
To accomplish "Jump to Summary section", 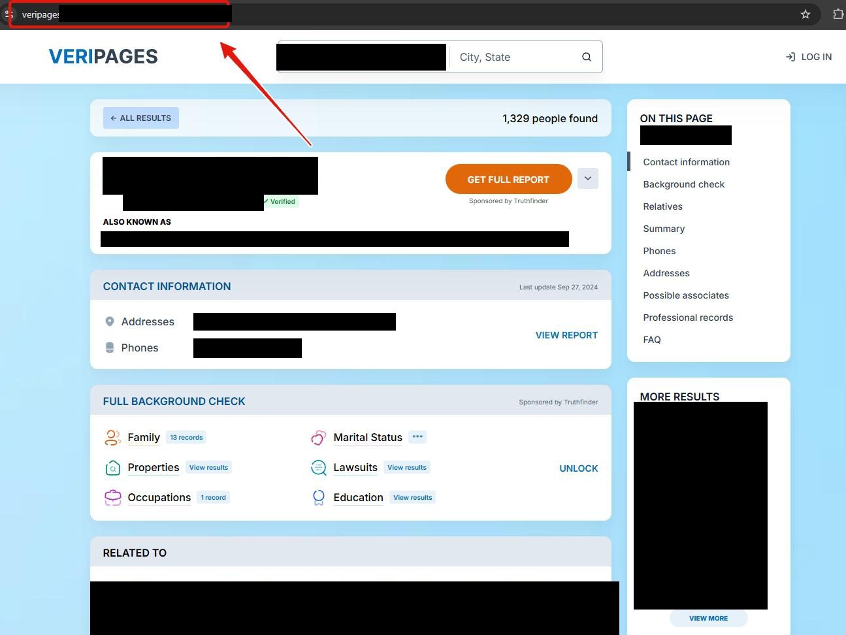I will (664, 229).
